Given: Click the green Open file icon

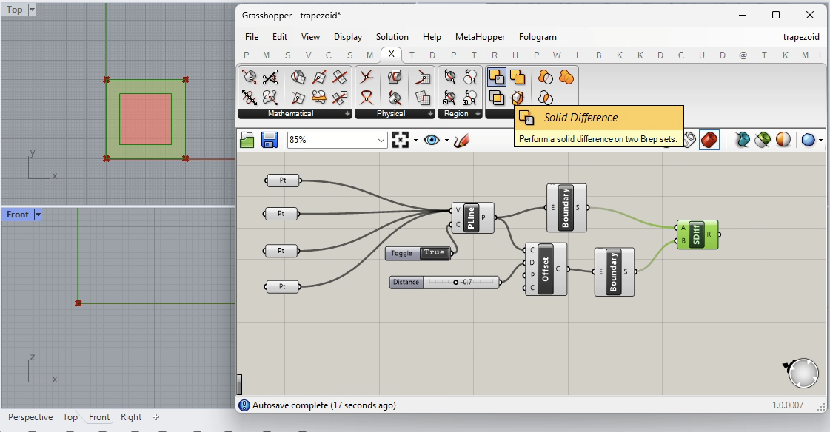Looking at the screenshot, I should (x=247, y=140).
